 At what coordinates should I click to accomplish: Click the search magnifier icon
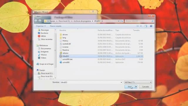(152, 21)
